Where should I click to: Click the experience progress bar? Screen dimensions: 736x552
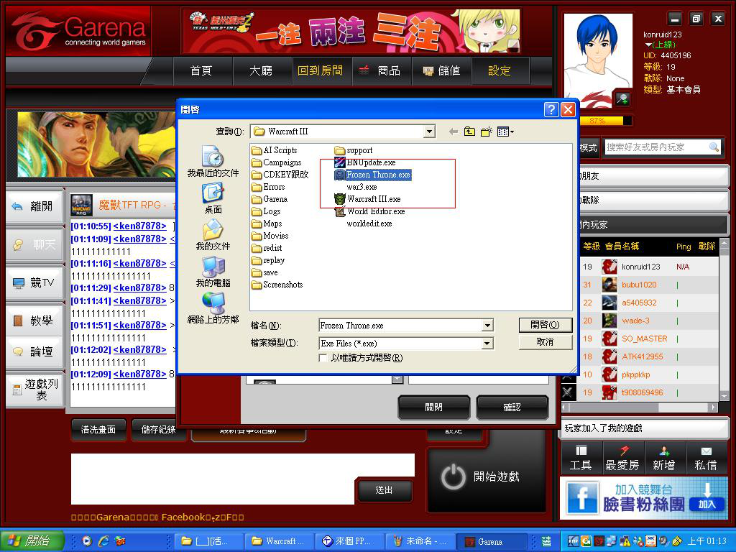[605, 121]
